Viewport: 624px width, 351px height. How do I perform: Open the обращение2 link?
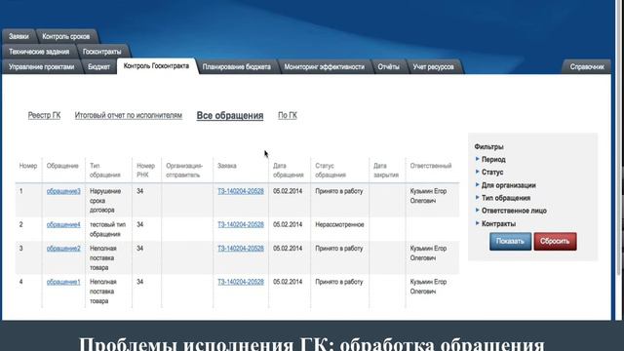[63, 249]
